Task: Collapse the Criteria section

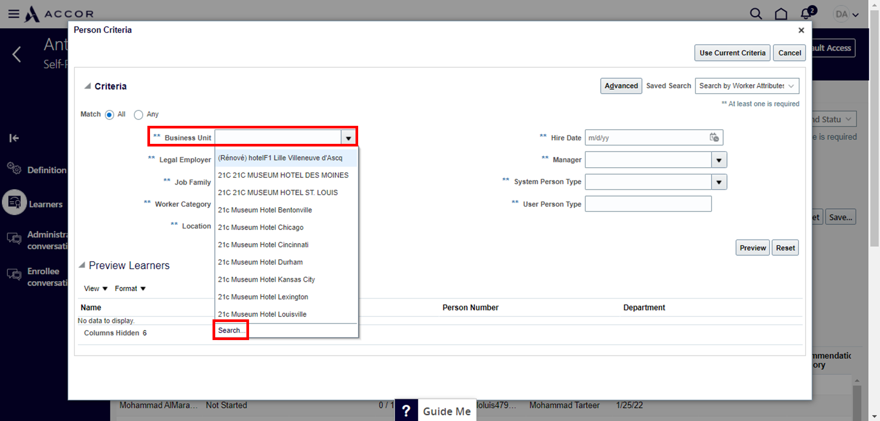Action: (88, 86)
